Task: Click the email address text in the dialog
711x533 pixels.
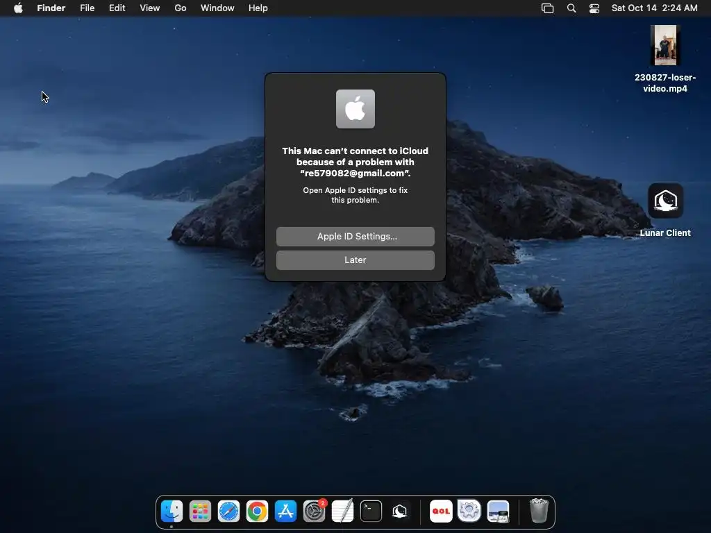Action: pyautogui.click(x=354, y=173)
